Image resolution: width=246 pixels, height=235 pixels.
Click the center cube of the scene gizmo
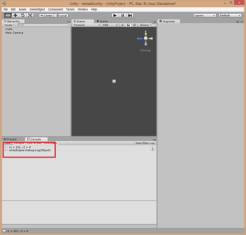[x=146, y=38]
